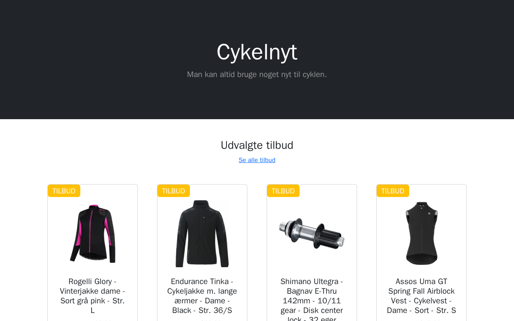Click the TILBUD badge on Rogelli Glory jacket
The image size is (514, 321).
[64, 191]
